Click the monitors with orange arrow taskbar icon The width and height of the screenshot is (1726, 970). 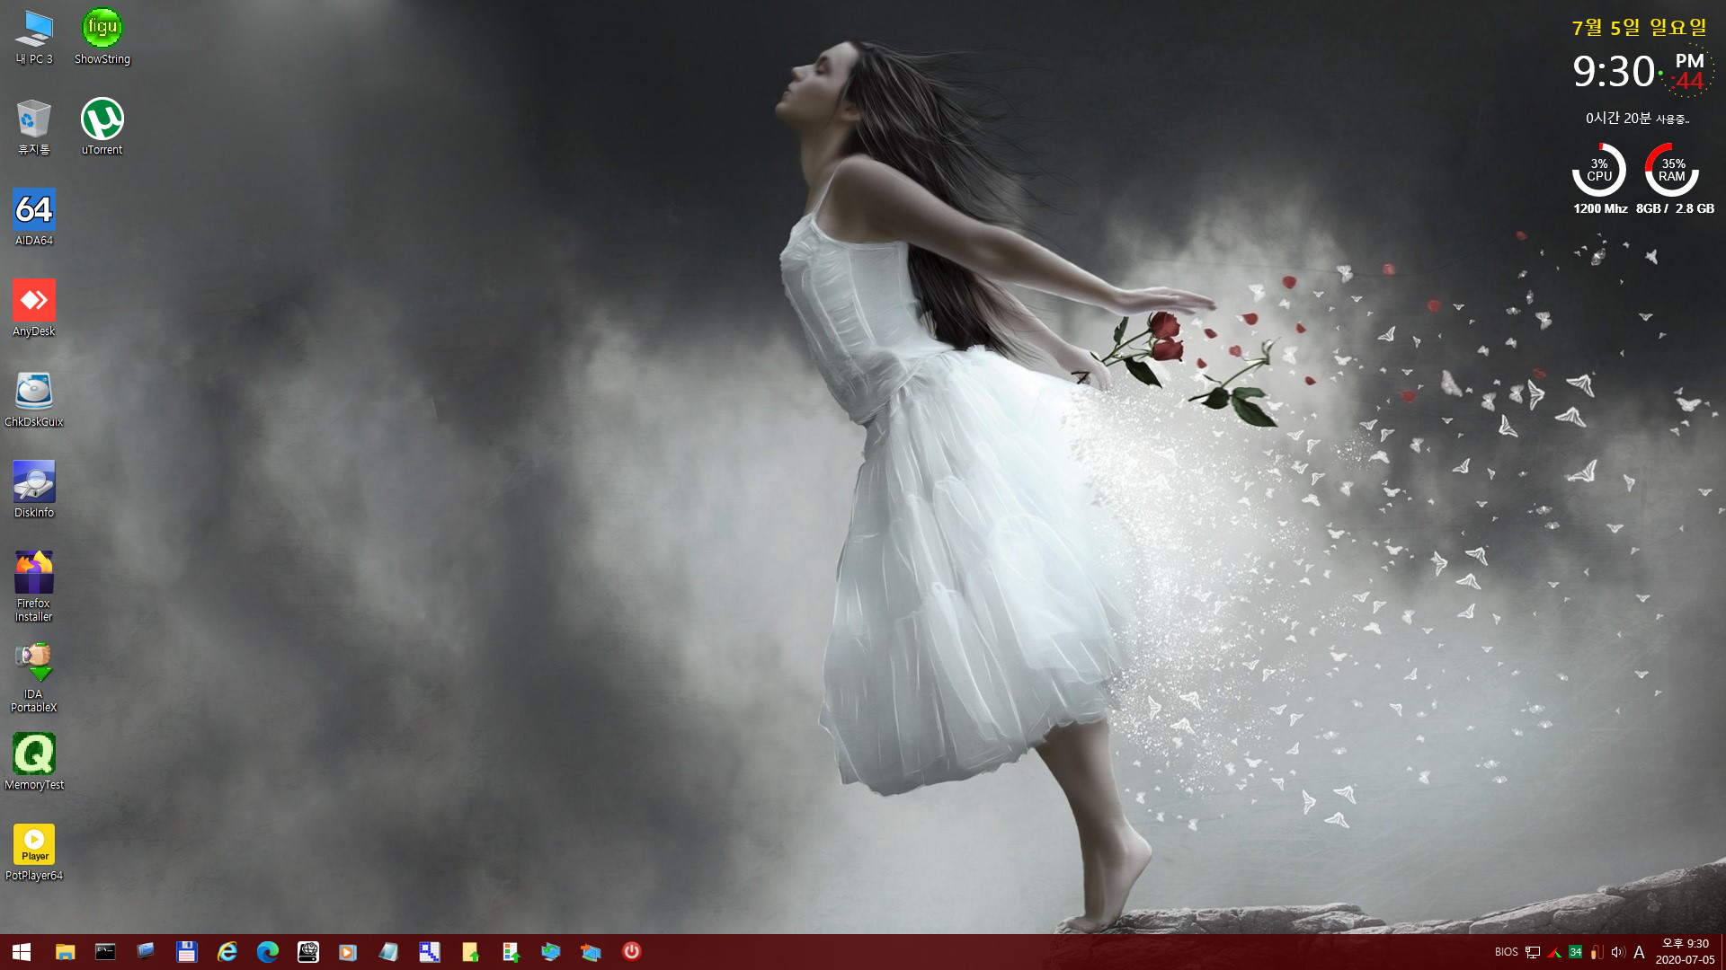[591, 952]
